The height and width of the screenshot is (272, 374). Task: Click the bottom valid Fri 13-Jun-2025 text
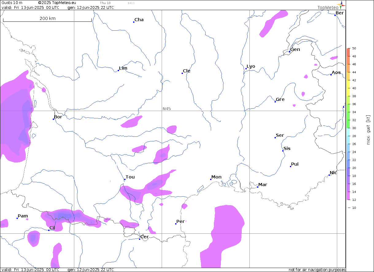tap(30, 270)
